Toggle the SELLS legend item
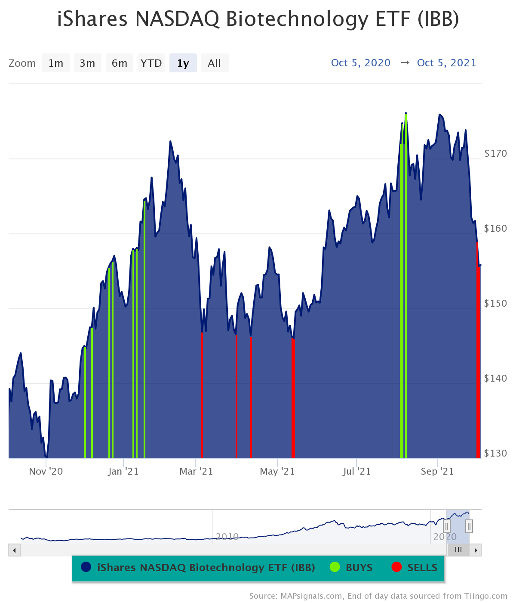The width and height of the screenshot is (516, 603). (x=415, y=567)
